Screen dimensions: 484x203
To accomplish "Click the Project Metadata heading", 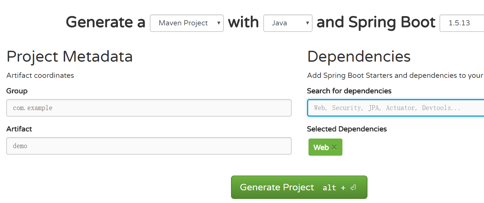I will point(70,56).
